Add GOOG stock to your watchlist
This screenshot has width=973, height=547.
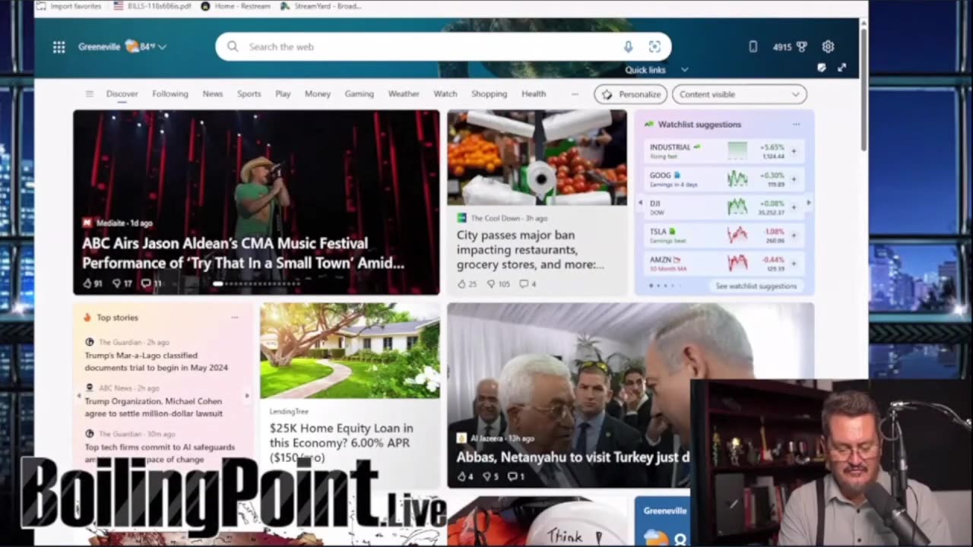tap(794, 179)
